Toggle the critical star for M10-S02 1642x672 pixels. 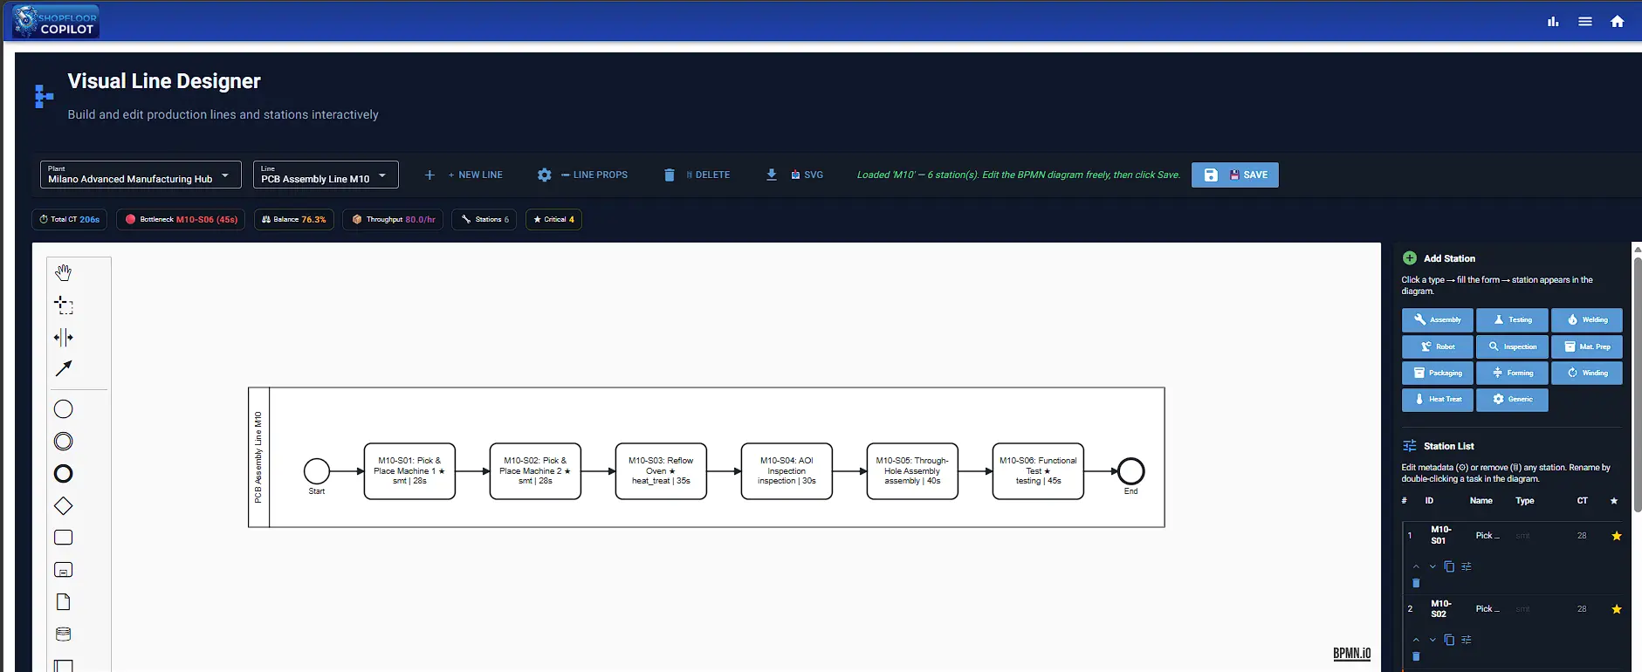click(x=1617, y=609)
